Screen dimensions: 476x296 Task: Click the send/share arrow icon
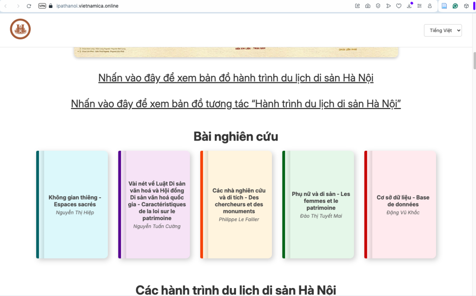click(388, 6)
